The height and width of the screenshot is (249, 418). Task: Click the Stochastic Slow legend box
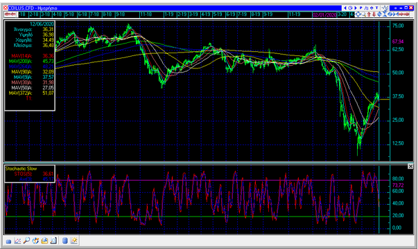coord(30,174)
